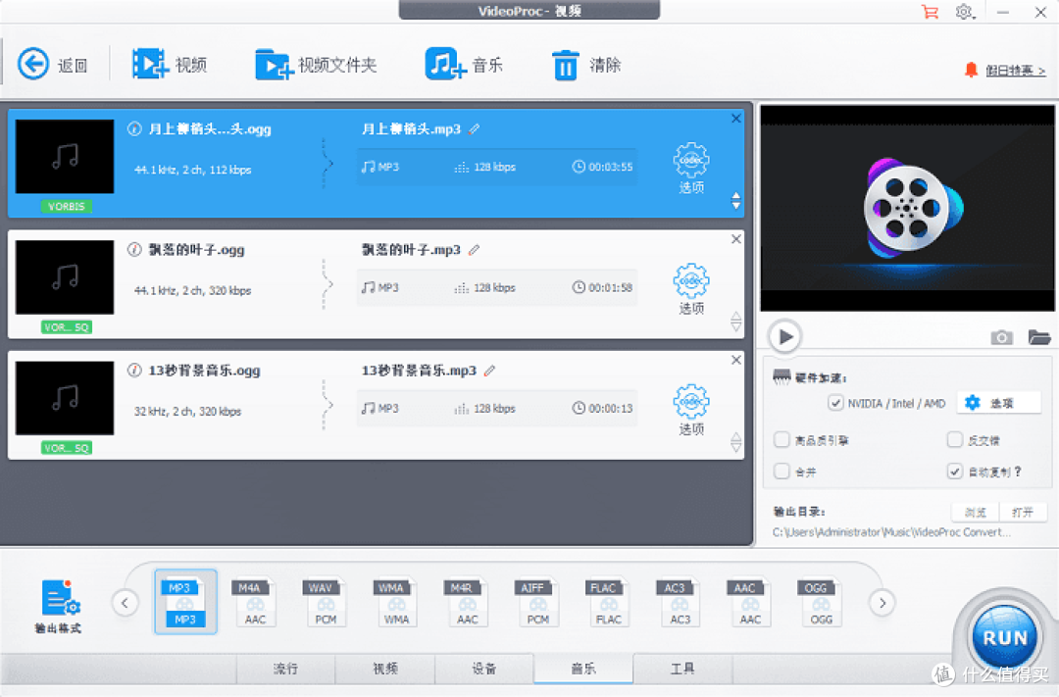1059x697 pixels.
Task: Select the M4R AAC output format
Action: tap(467, 602)
